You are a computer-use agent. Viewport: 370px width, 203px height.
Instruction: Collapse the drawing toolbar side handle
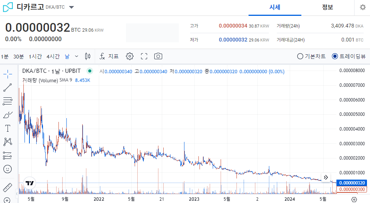click(x=17, y=194)
